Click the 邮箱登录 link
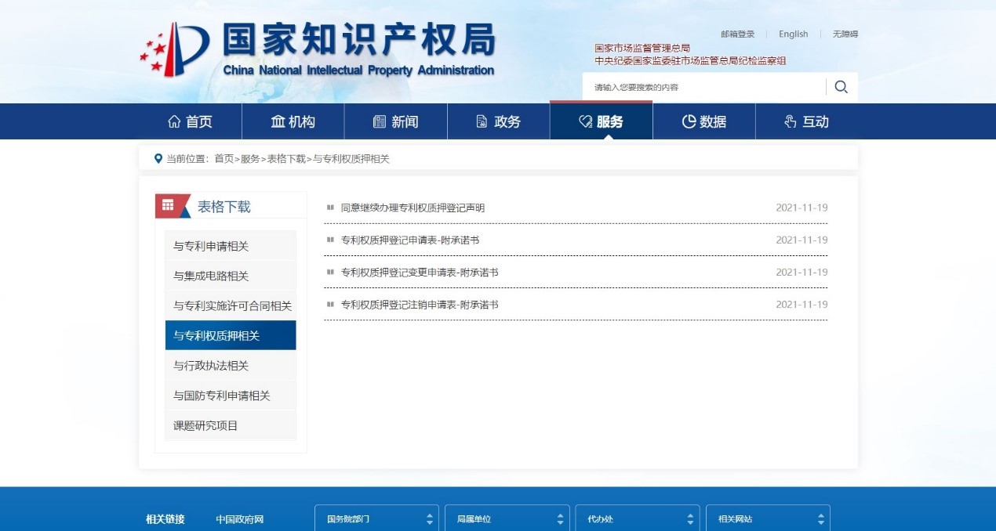 [738, 34]
